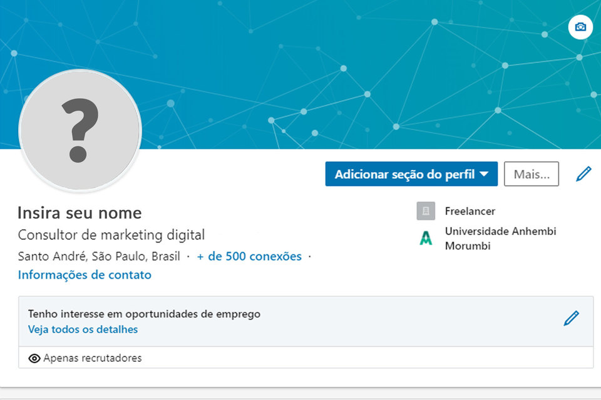Screen dimensions: 601x400
Task: Click the green Universidade Anhembi Morumbi logo
Action: [426, 238]
